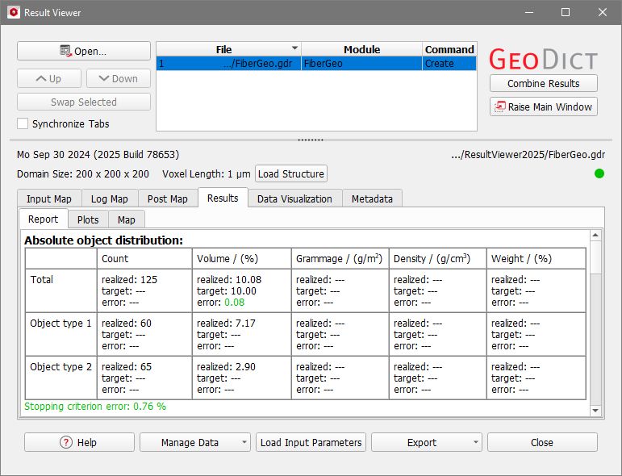
Task: Click the green error value 0.08
Action: tap(235, 303)
